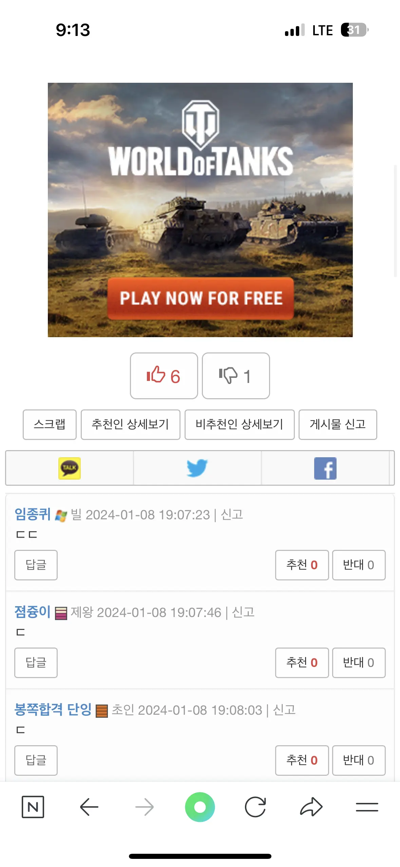Image resolution: width=400 pixels, height=867 pixels.
Task: Tap the green circle Naver search button
Action: point(200,807)
